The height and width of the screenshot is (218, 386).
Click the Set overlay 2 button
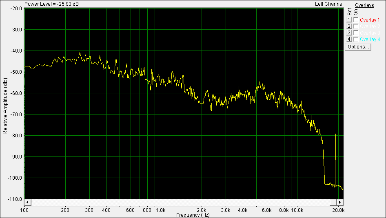[349, 26]
